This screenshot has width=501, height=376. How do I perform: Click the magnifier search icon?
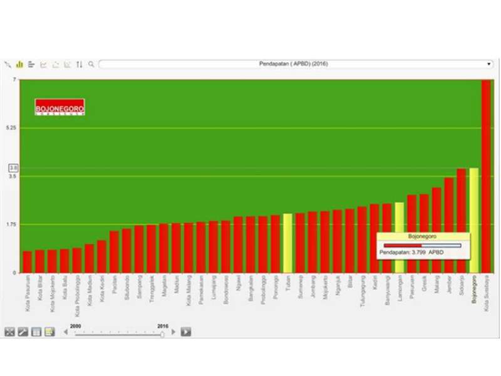(x=91, y=65)
